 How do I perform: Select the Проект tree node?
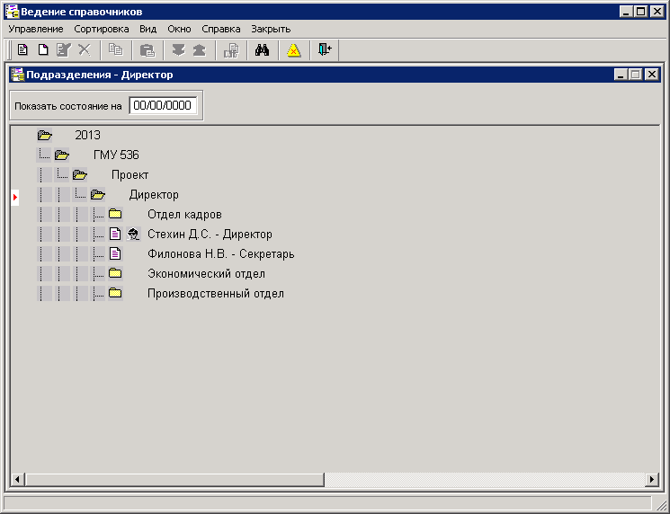point(130,175)
